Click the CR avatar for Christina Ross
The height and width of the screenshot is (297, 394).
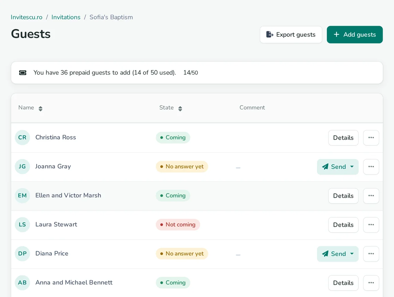pyautogui.click(x=22, y=138)
